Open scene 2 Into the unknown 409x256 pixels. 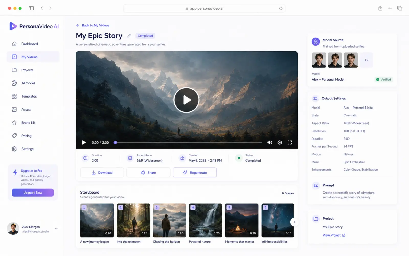coord(133,220)
